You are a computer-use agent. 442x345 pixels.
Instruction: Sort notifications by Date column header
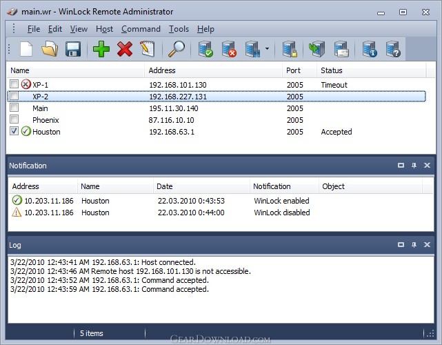click(x=201, y=186)
